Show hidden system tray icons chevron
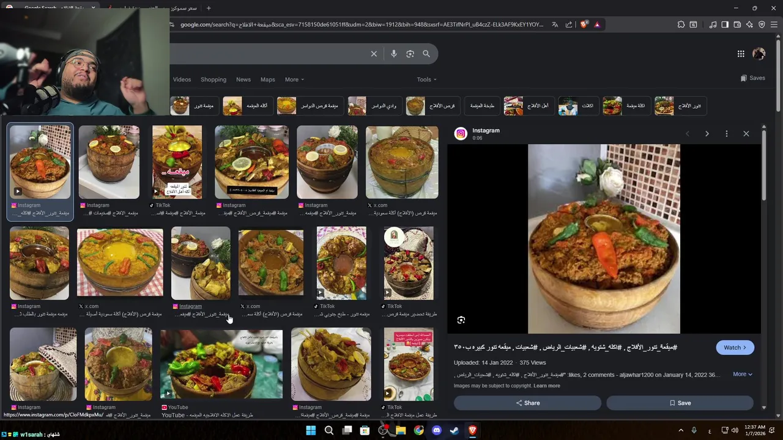The image size is (783, 440). 680,430
